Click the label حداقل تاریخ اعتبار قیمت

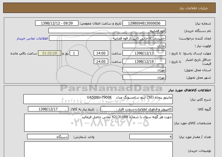(x=198, y=62)
